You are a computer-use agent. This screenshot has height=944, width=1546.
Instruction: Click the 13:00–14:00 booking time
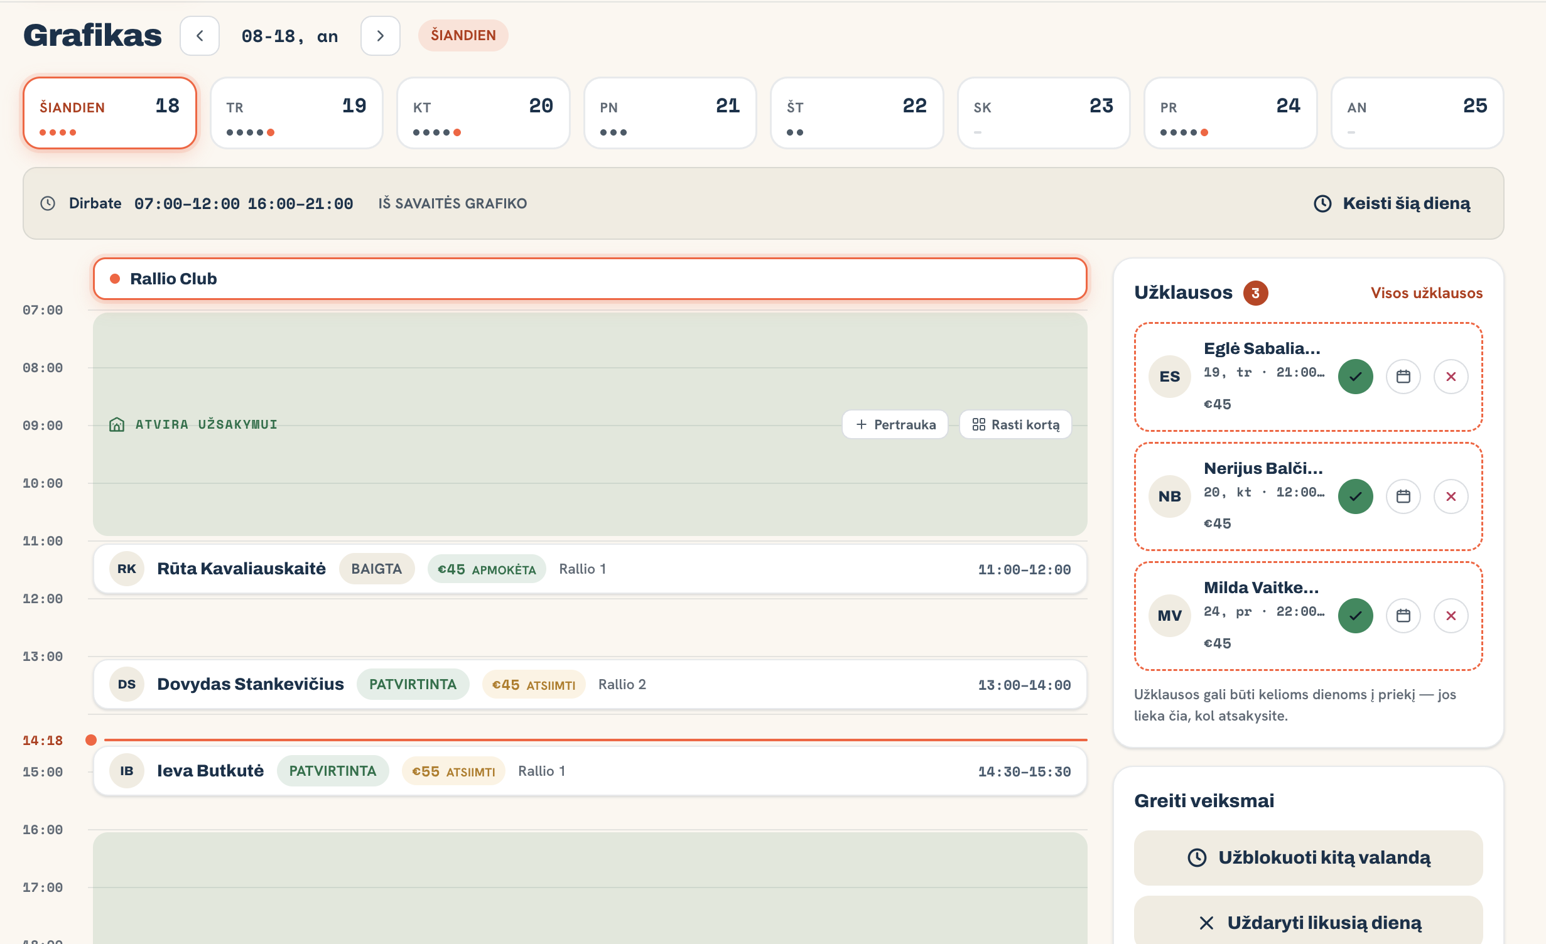[x=1024, y=685]
